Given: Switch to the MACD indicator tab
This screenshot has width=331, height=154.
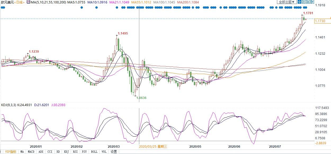Looking at the screenshot, I should click(x=31, y=152).
